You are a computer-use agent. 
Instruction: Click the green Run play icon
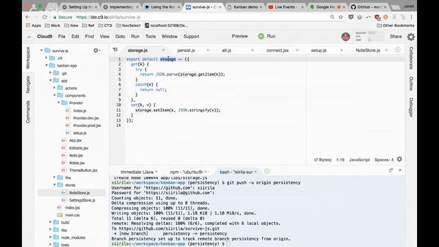(261, 36)
